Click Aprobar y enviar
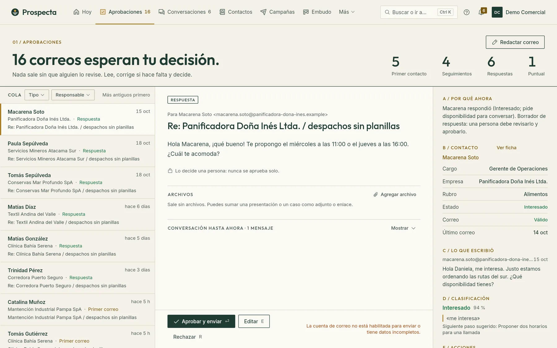The height and width of the screenshot is (348, 557). (201, 321)
